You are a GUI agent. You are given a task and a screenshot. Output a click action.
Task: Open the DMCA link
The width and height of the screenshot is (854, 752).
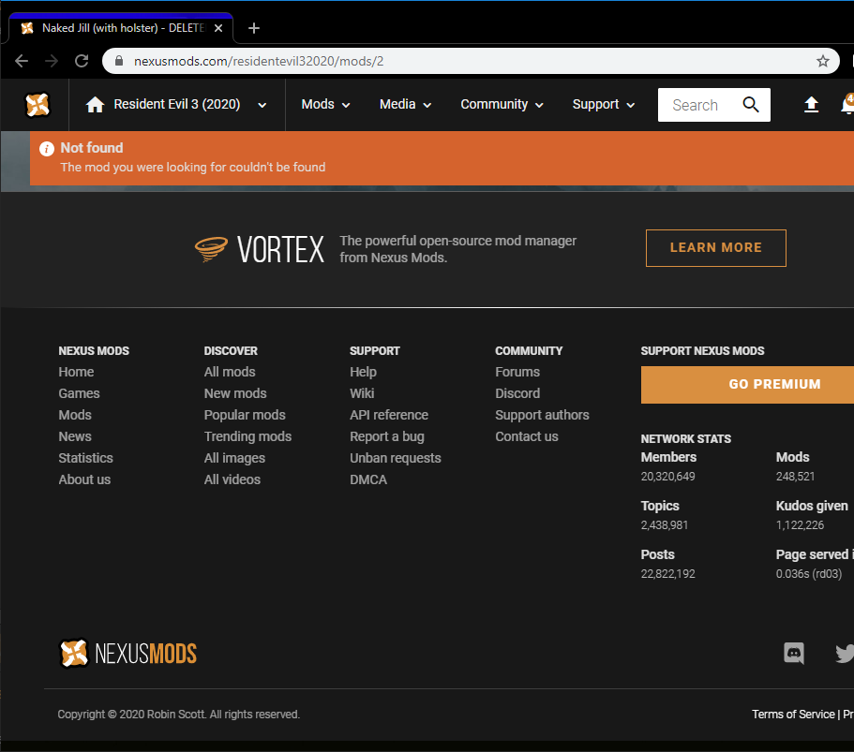368,479
